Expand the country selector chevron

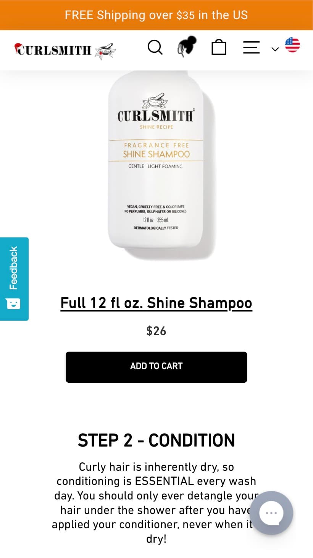(x=275, y=49)
